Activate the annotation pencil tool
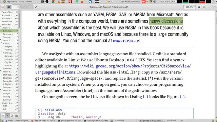 pos(36,7)
